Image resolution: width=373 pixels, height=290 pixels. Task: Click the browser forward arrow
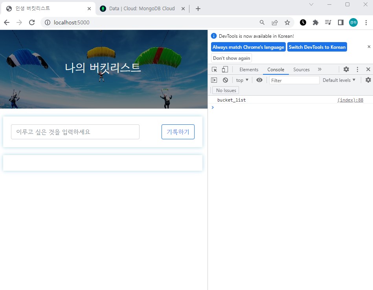click(x=19, y=22)
